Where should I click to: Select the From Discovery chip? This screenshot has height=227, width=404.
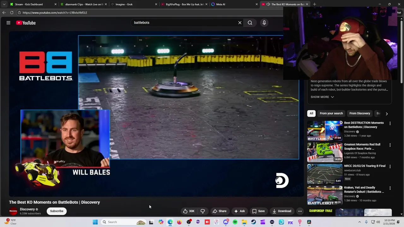click(359, 113)
